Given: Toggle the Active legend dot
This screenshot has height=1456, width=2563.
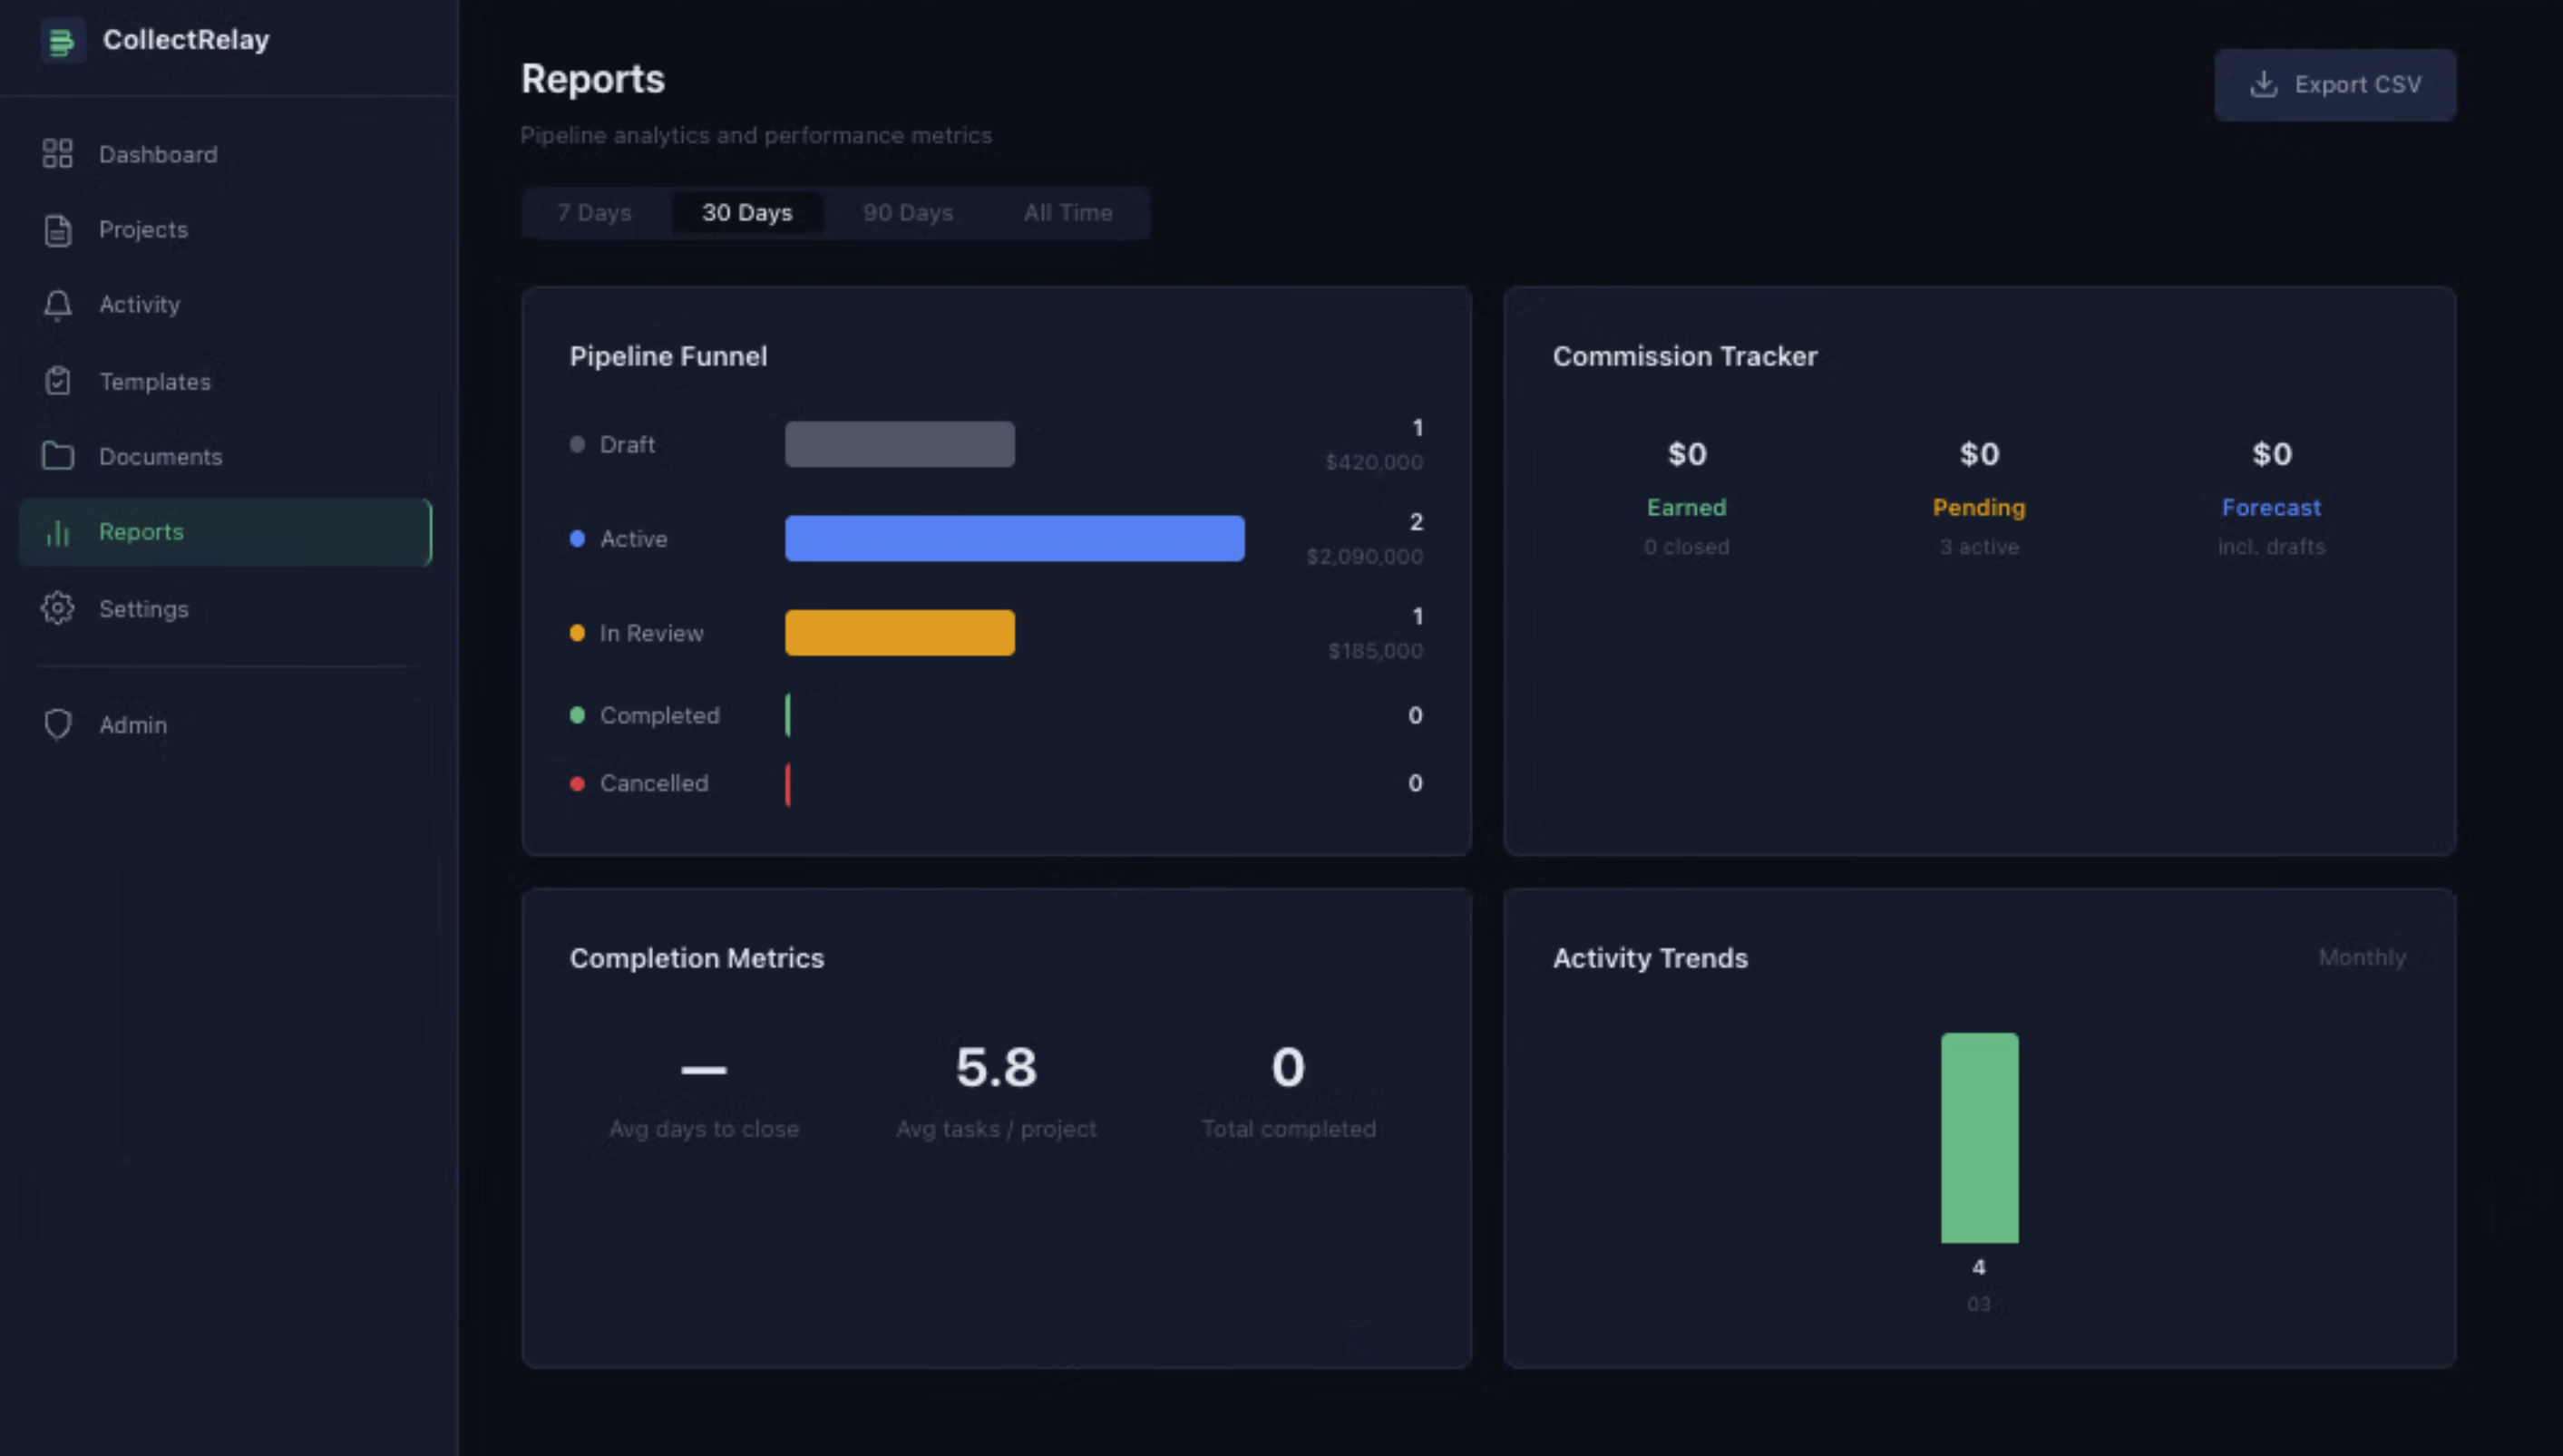Looking at the screenshot, I should pyautogui.click(x=577, y=538).
